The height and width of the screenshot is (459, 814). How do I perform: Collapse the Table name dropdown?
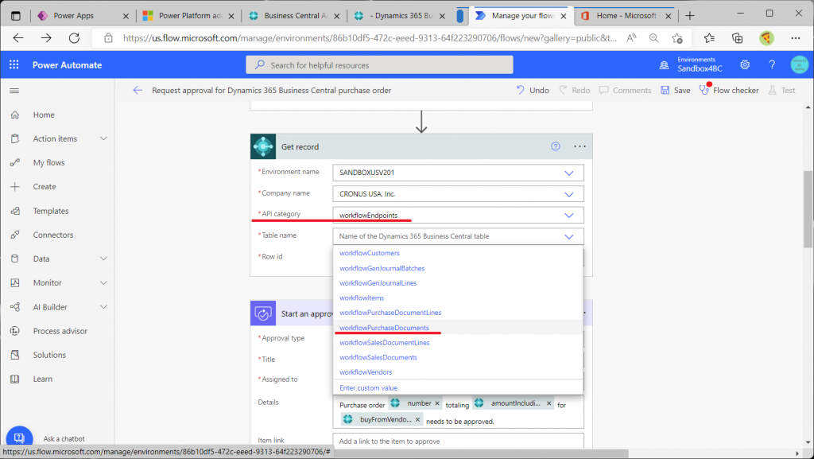[569, 236]
